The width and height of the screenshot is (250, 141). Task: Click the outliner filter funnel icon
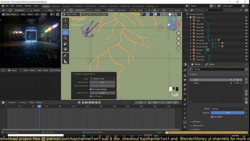[240, 10]
